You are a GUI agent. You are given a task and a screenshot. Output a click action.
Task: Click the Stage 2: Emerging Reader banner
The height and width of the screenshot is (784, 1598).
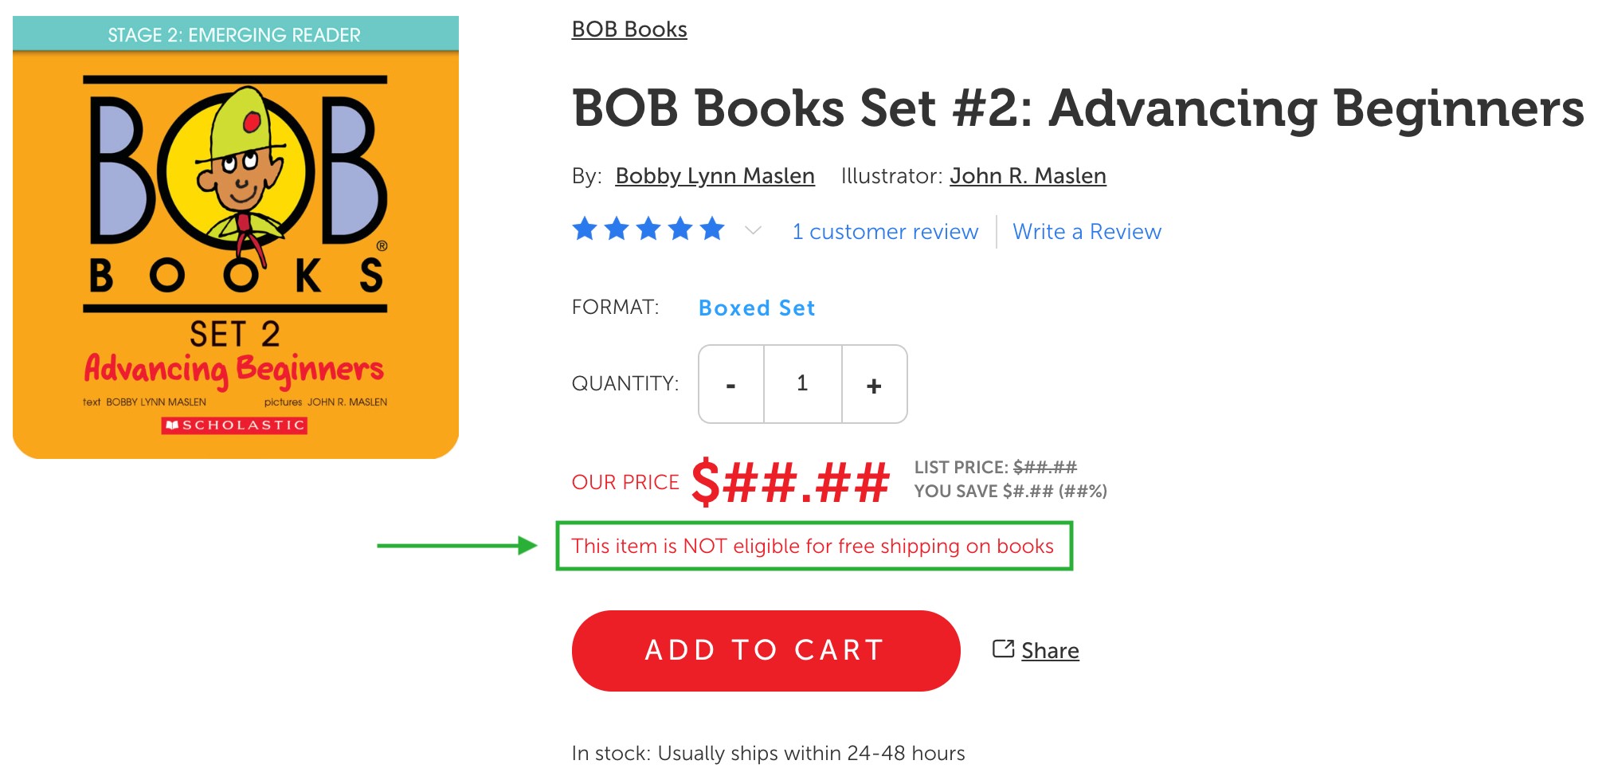pos(235,35)
